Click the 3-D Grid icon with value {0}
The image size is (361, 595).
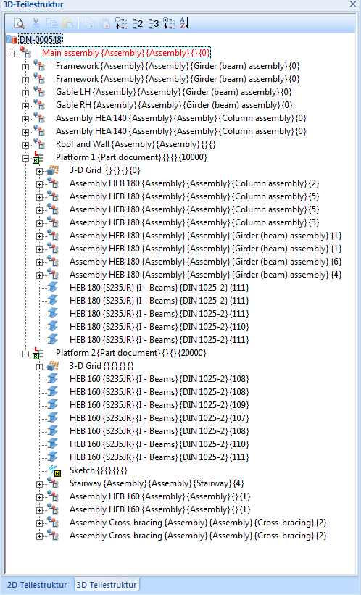[x=53, y=170]
